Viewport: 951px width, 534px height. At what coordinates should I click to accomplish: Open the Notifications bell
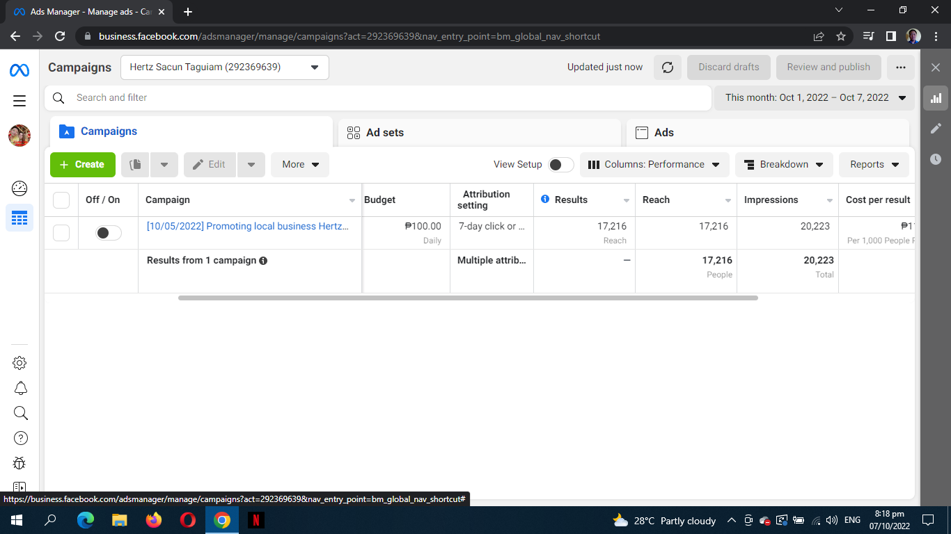pos(20,388)
